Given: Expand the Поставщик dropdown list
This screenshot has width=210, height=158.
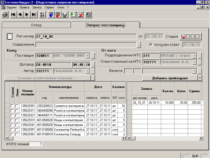Looking at the screenshot, I should coord(88,56).
